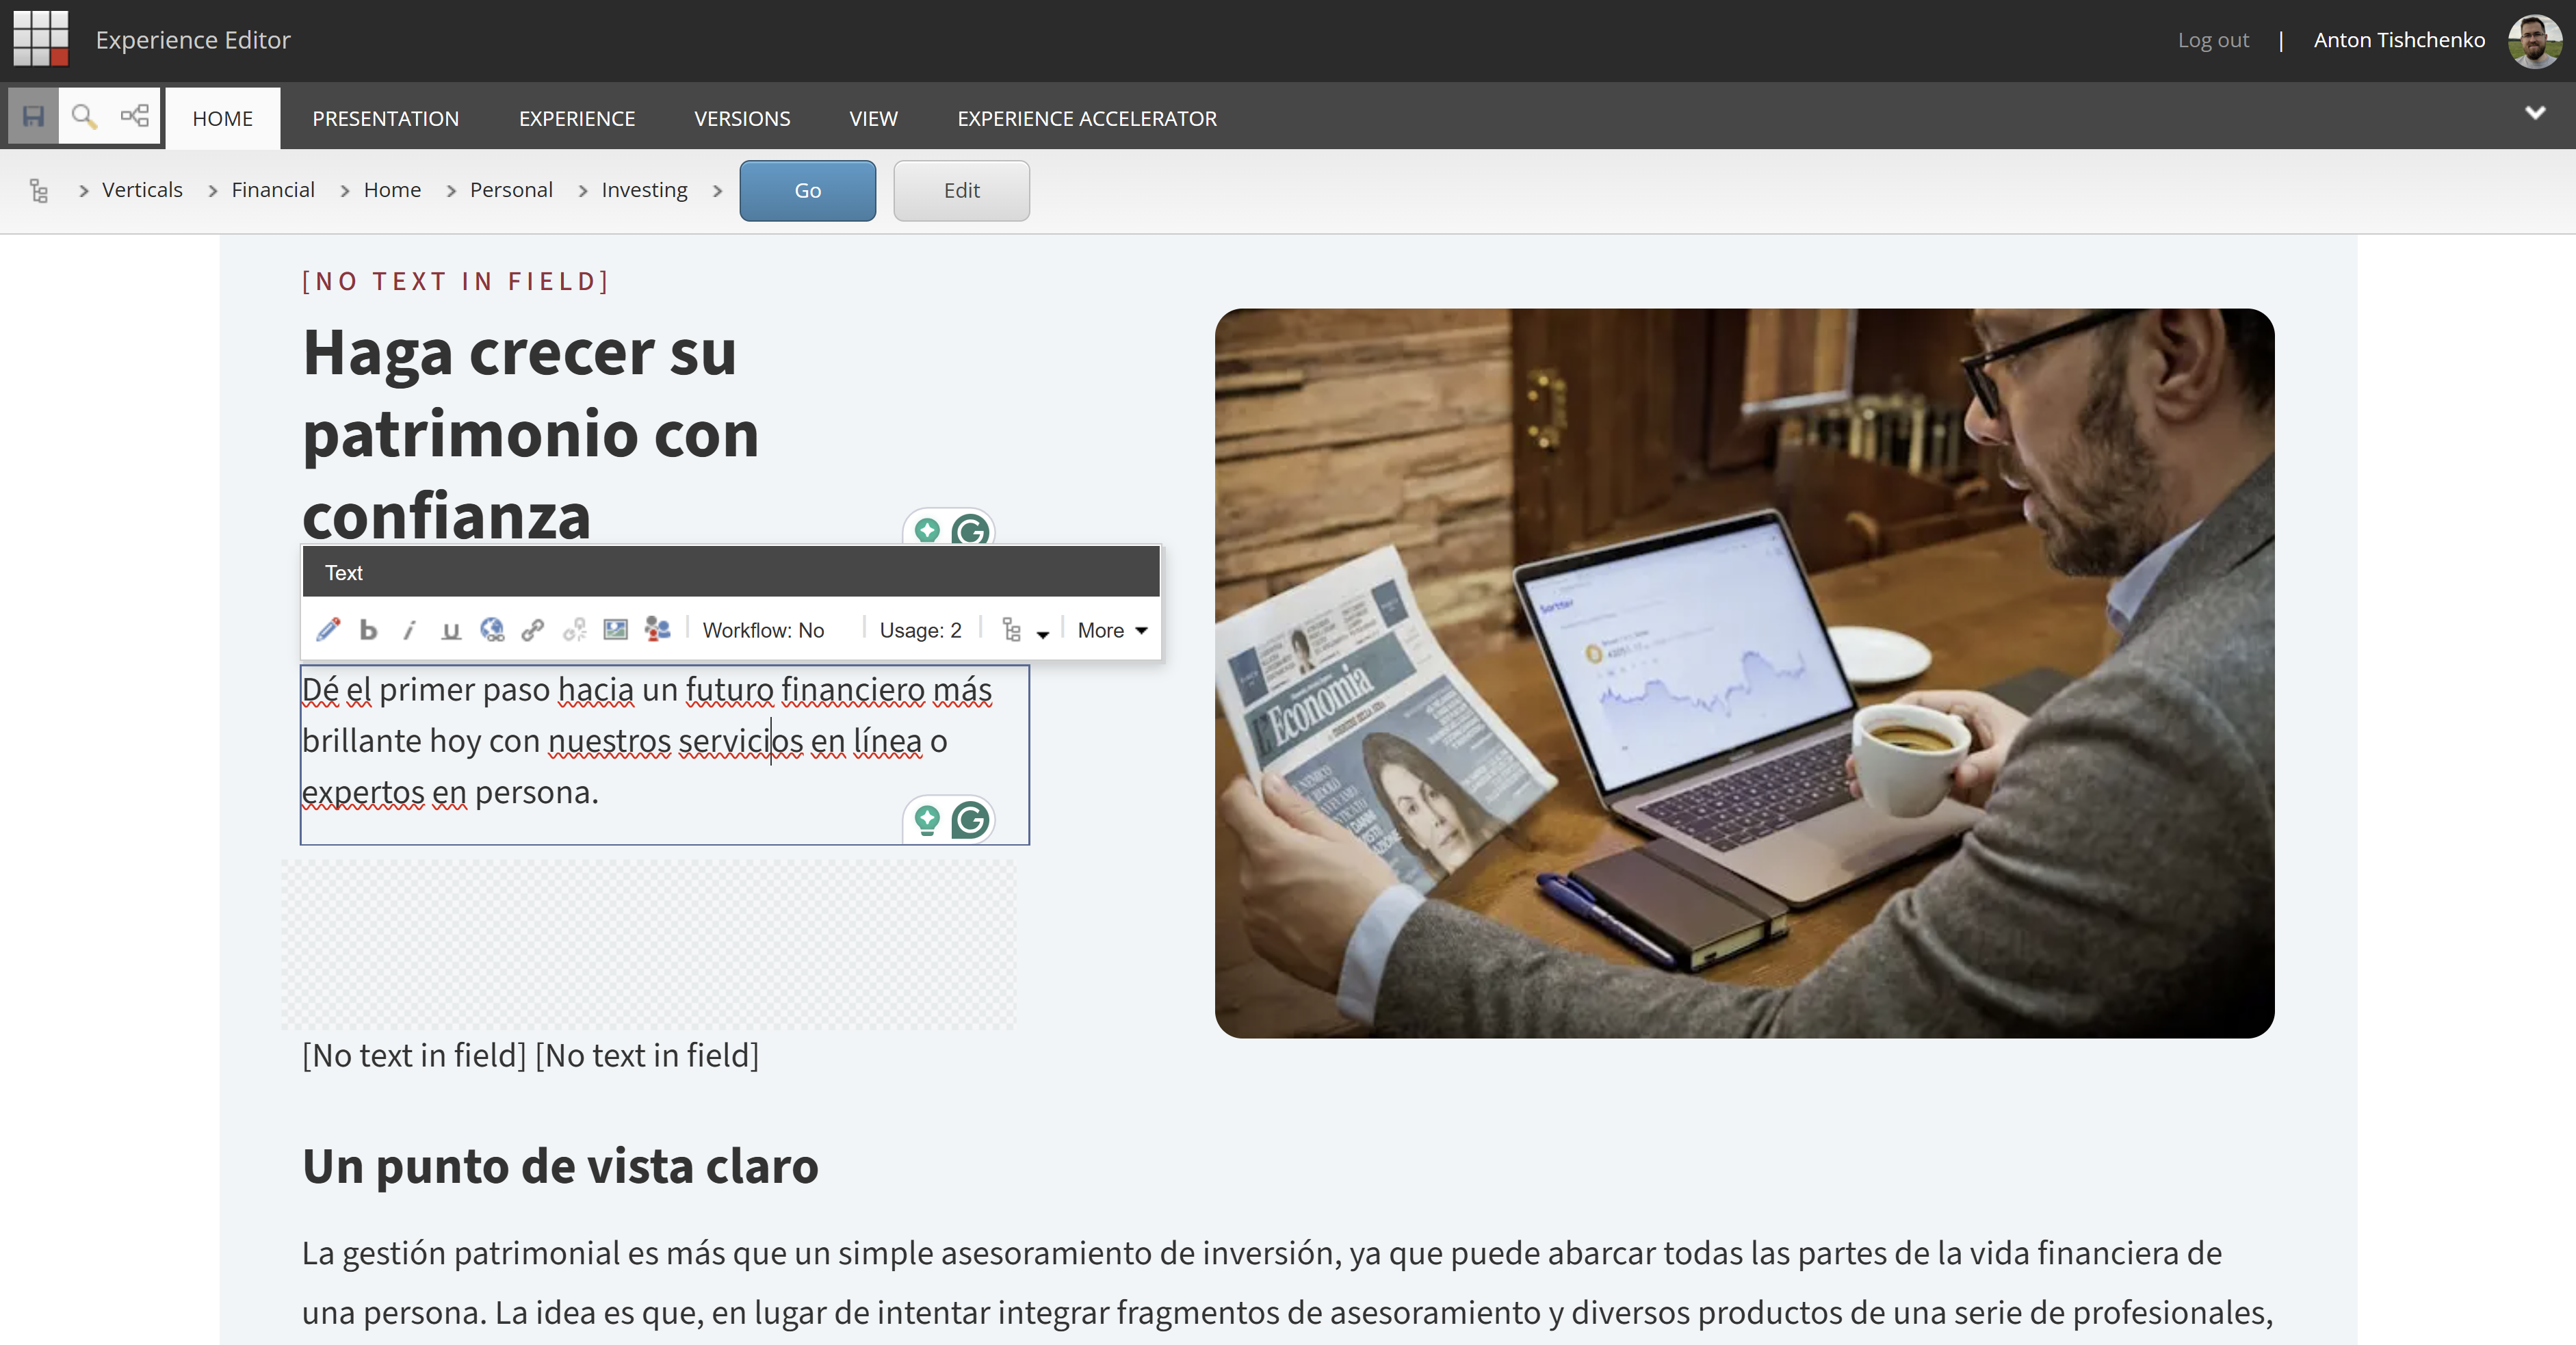Toggle italic formatting in Text toolbar
This screenshot has width=2576, height=1345.
click(409, 630)
